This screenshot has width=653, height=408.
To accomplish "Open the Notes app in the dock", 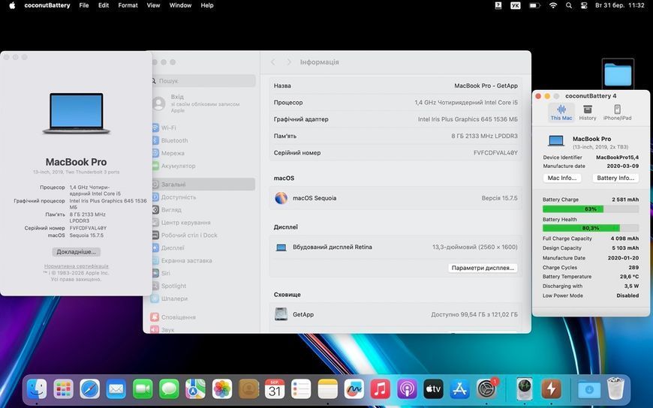I will (328, 389).
